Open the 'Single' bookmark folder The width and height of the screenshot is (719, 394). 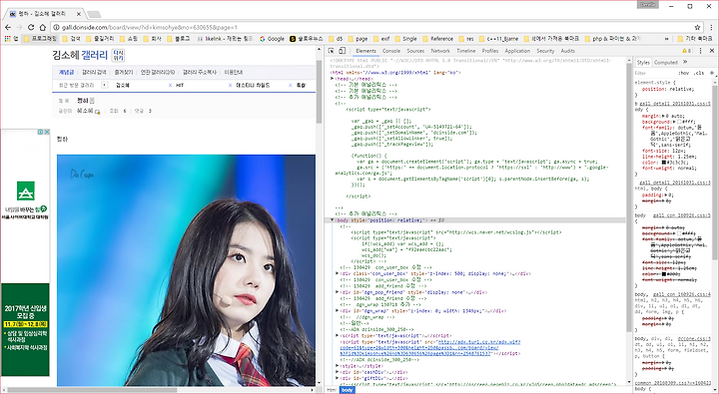pos(405,39)
